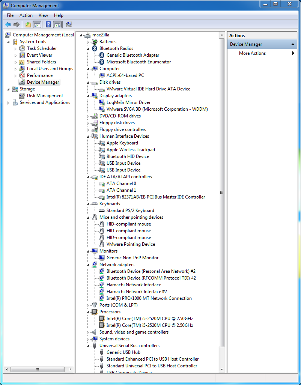Viewport: 301px width, 385px height.
Task: Click the Ports (COM & LPT) icon
Action: click(x=95, y=305)
